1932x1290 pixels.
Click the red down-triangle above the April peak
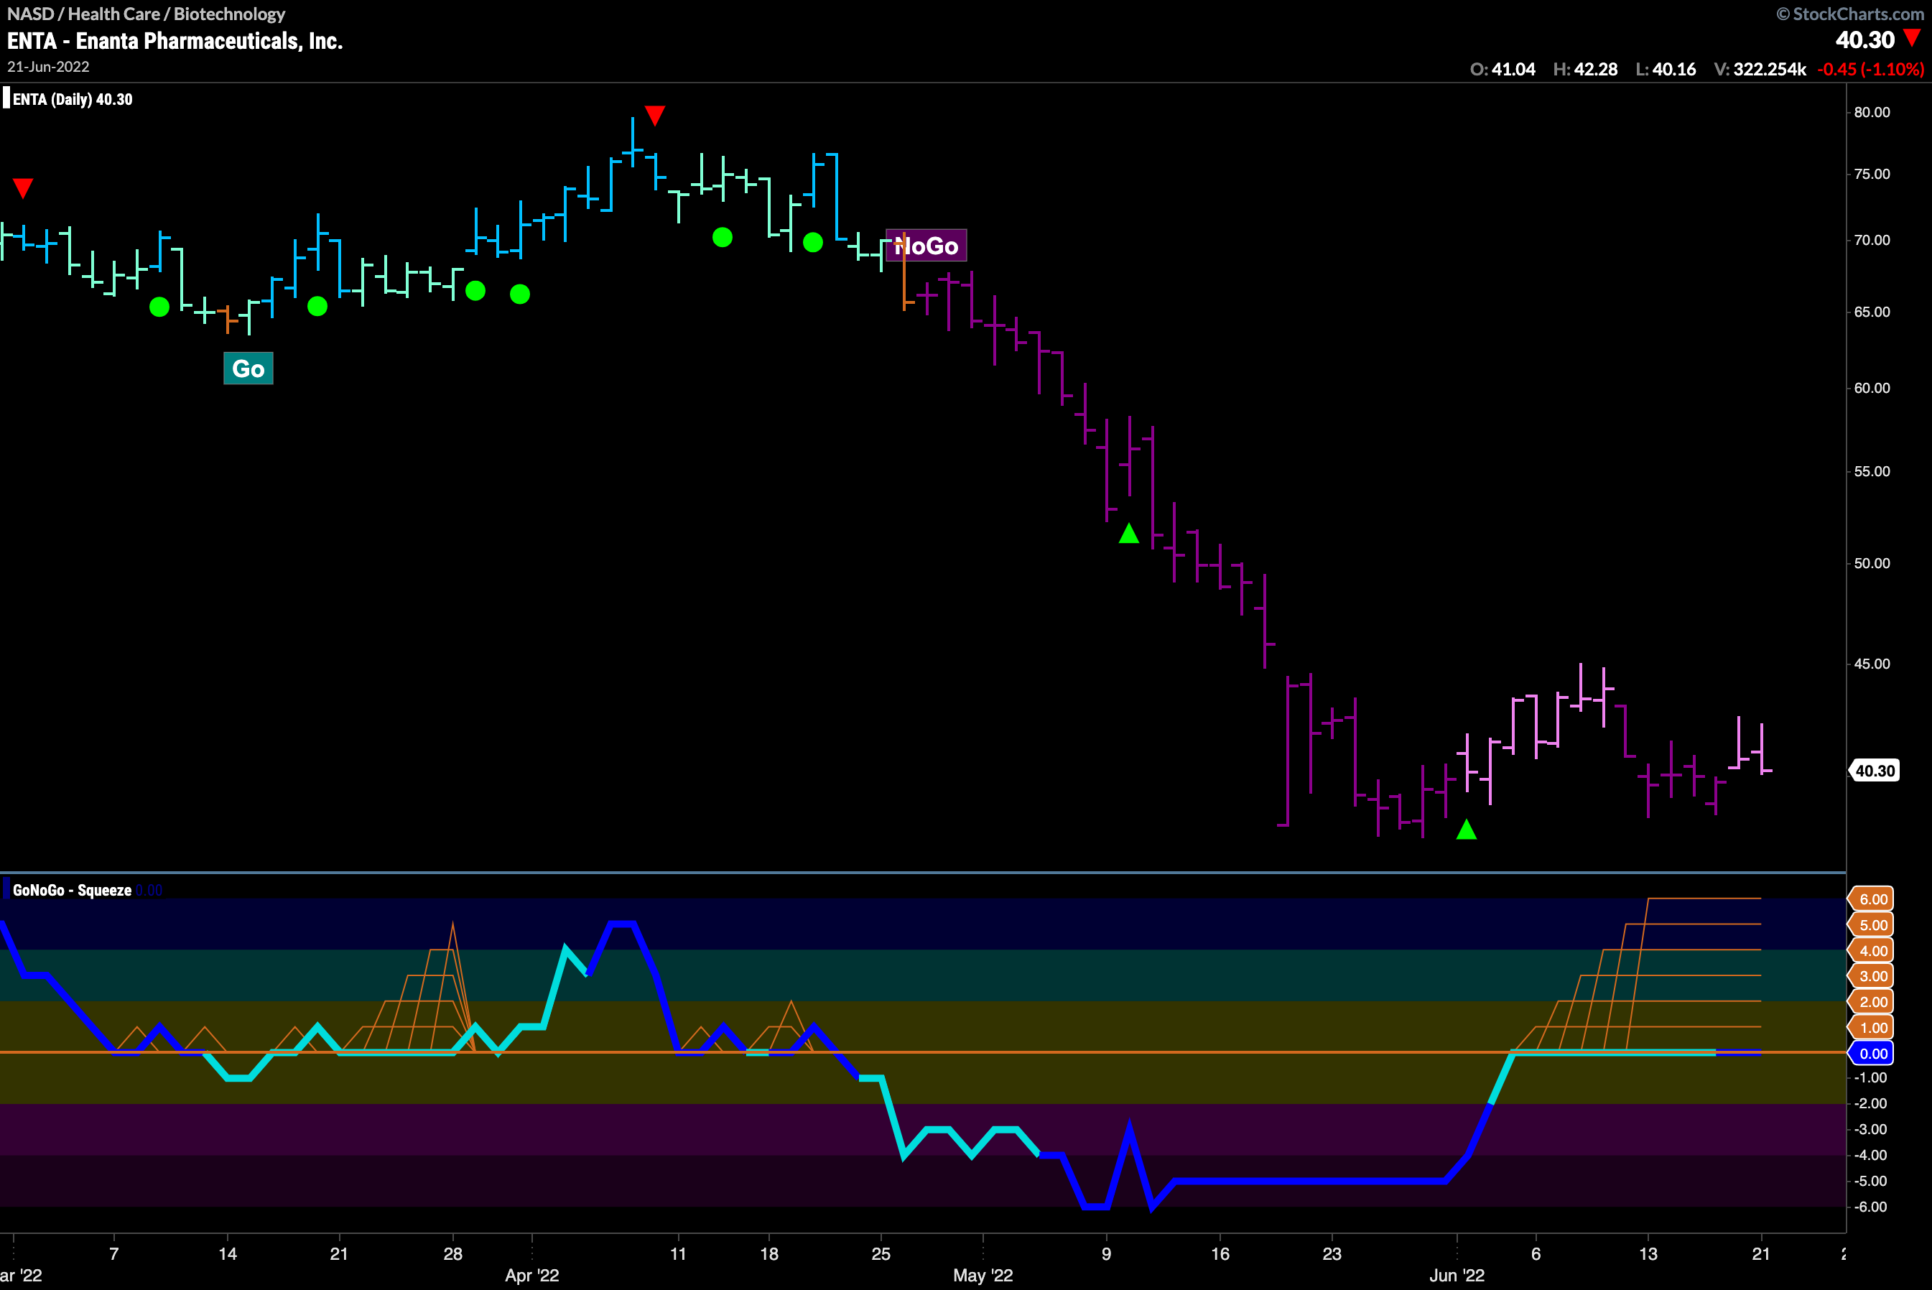coord(655,115)
